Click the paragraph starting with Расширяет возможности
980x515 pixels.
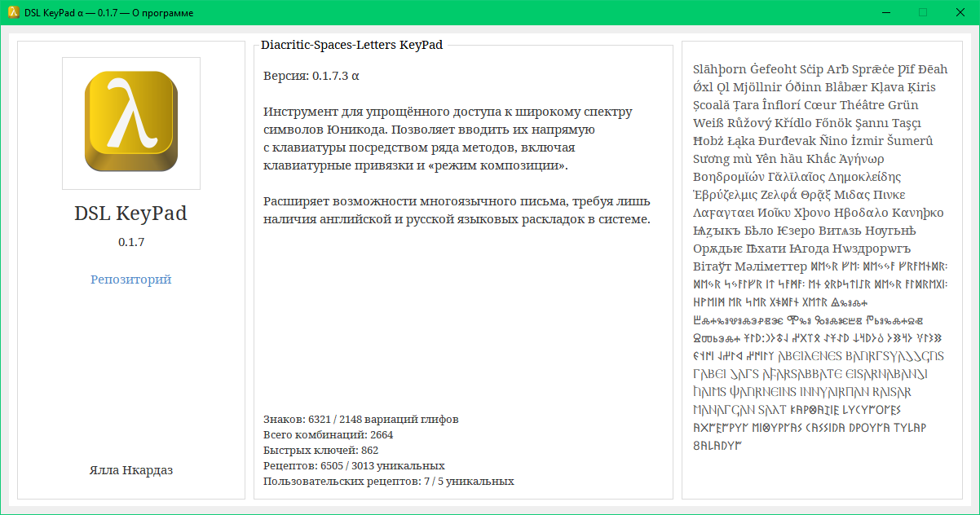click(x=457, y=210)
